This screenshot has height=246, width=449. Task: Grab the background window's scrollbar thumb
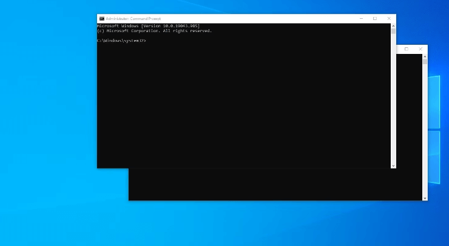point(425,61)
